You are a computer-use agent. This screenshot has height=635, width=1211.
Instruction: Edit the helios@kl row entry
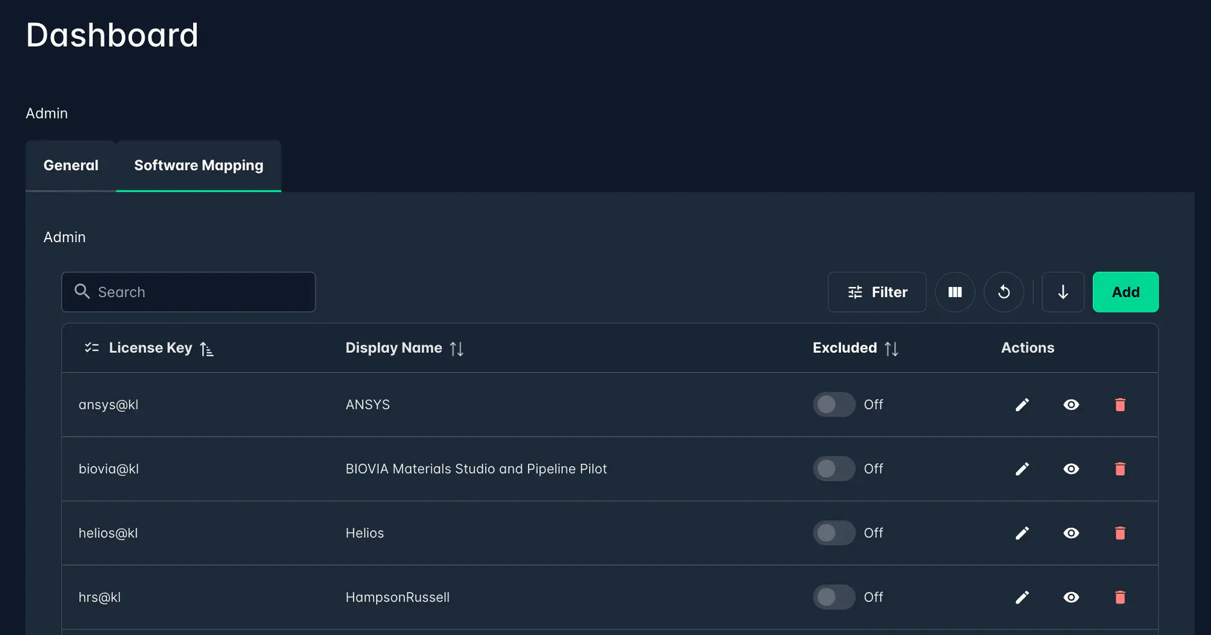[x=1022, y=533]
